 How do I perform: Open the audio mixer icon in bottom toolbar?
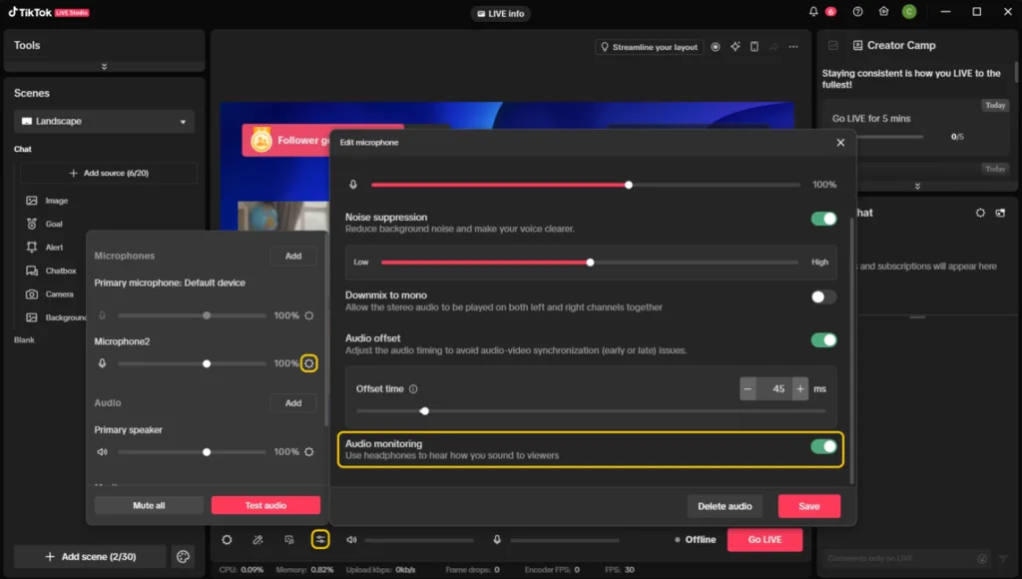click(x=319, y=539)
